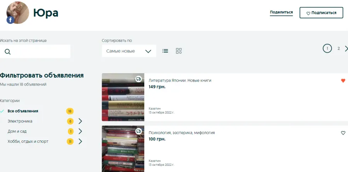This screenshot has height=172, width=348.
Task: Go to page 2 of listings
Action: point(338,48)
